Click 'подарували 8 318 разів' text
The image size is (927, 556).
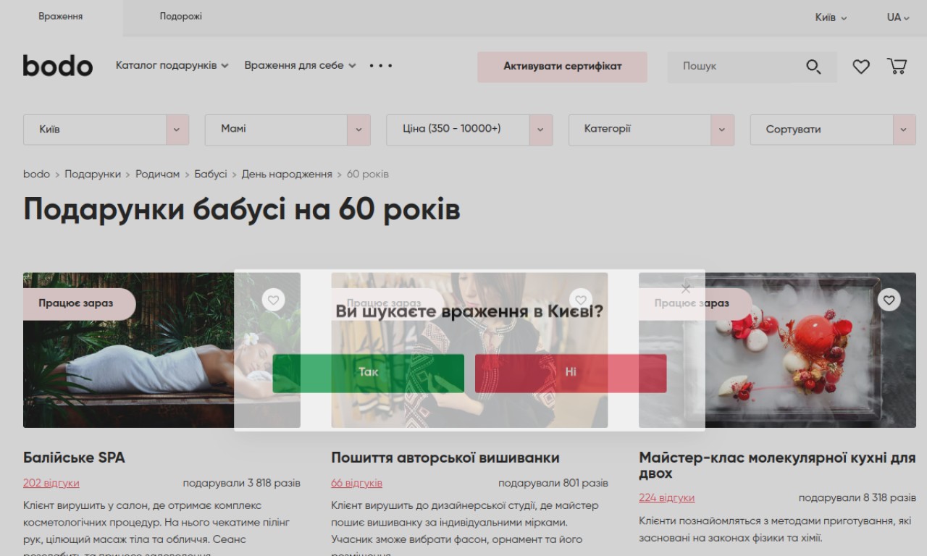[x=857, y=498]
